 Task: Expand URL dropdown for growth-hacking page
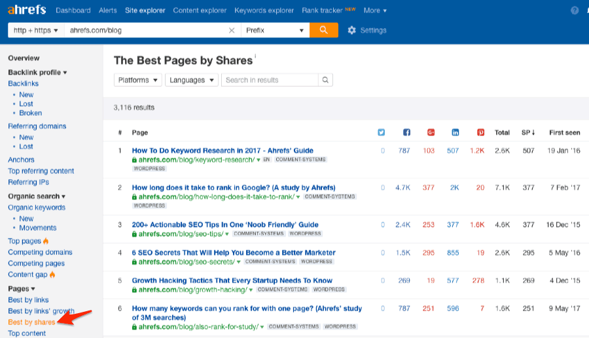pyautogui.click(x=251, y=290)
